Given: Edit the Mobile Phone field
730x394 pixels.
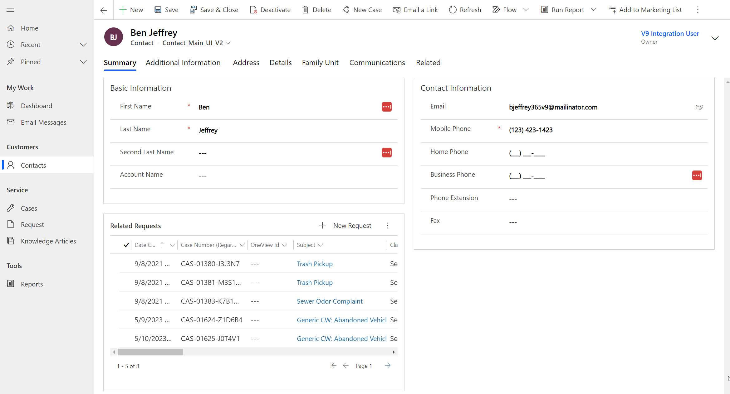Looking at the screenshot, I should point(605,130).
